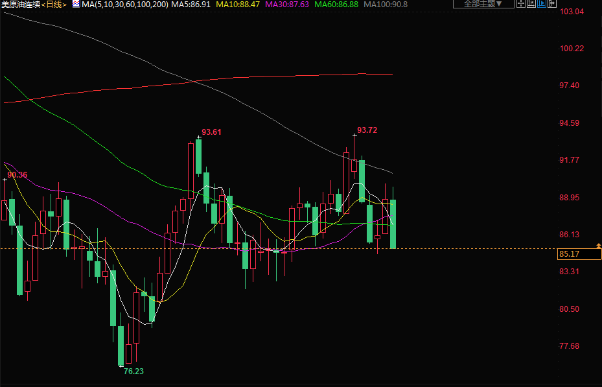Click the 83.31 price axis label
The height and width of the screenshot is (387, 602).
(x=570, y=272)
